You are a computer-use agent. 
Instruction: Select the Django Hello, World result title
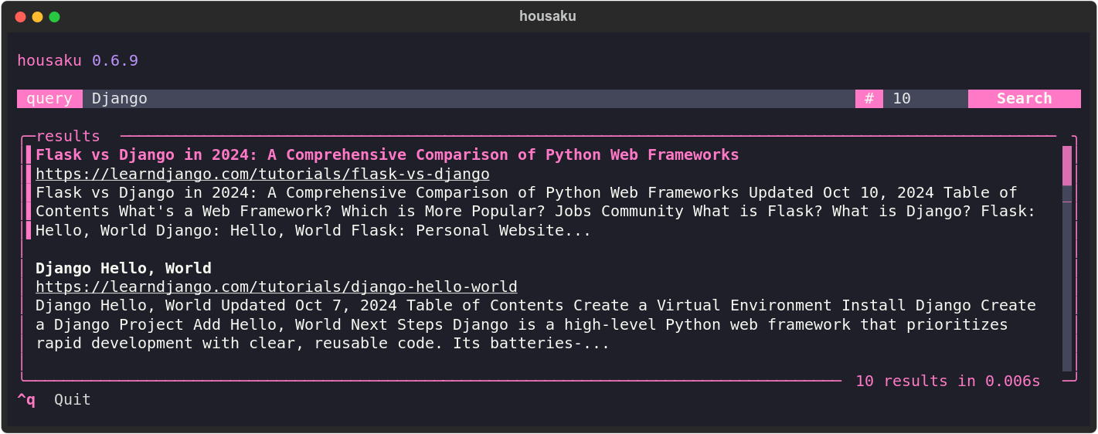(x=124, y=268)
